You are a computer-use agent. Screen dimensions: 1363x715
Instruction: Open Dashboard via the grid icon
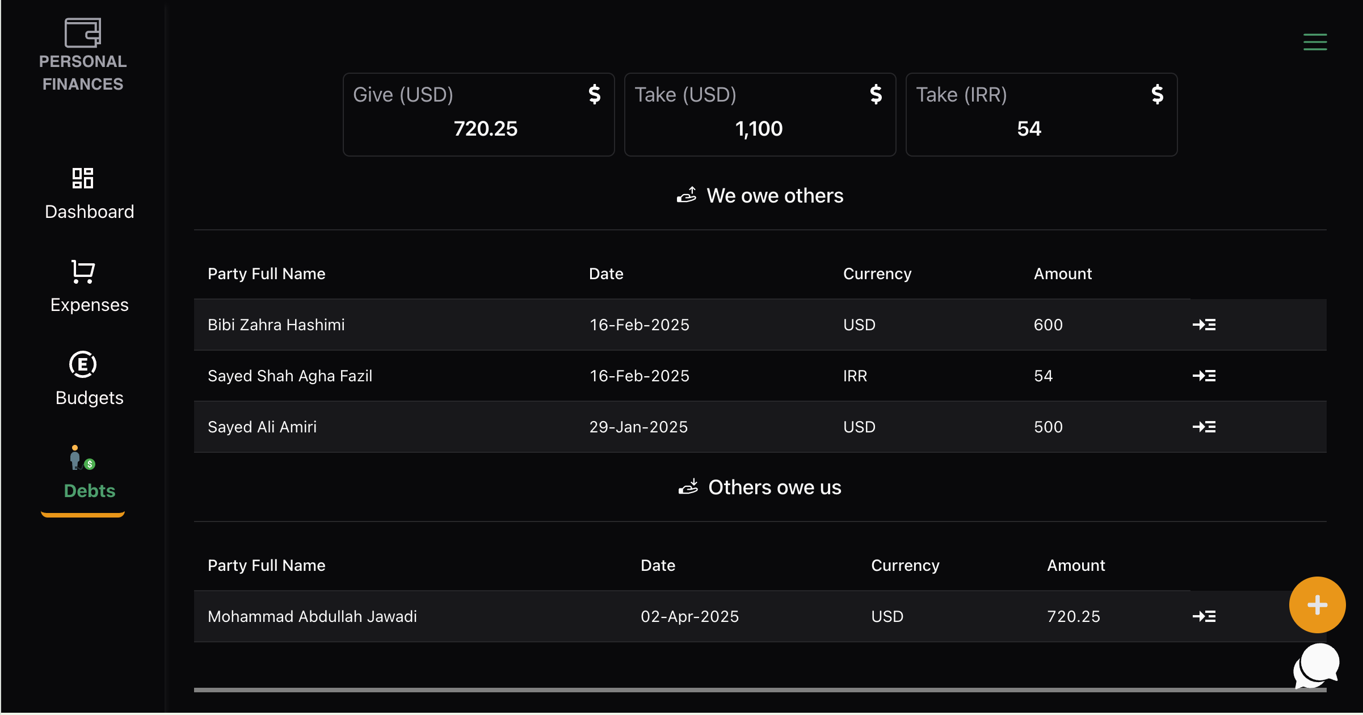click(x=82, y=179)
